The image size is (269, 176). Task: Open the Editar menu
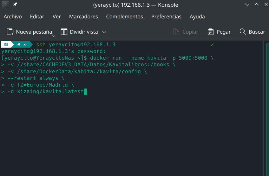coord(37,16)
